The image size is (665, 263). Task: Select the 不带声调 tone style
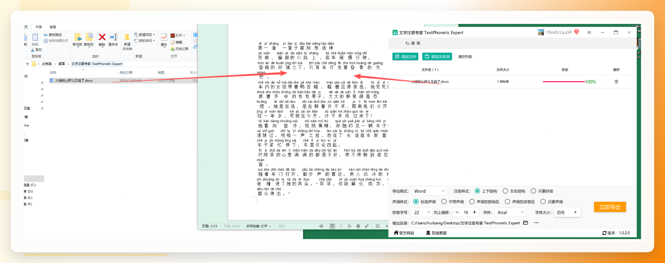(452, 202)
